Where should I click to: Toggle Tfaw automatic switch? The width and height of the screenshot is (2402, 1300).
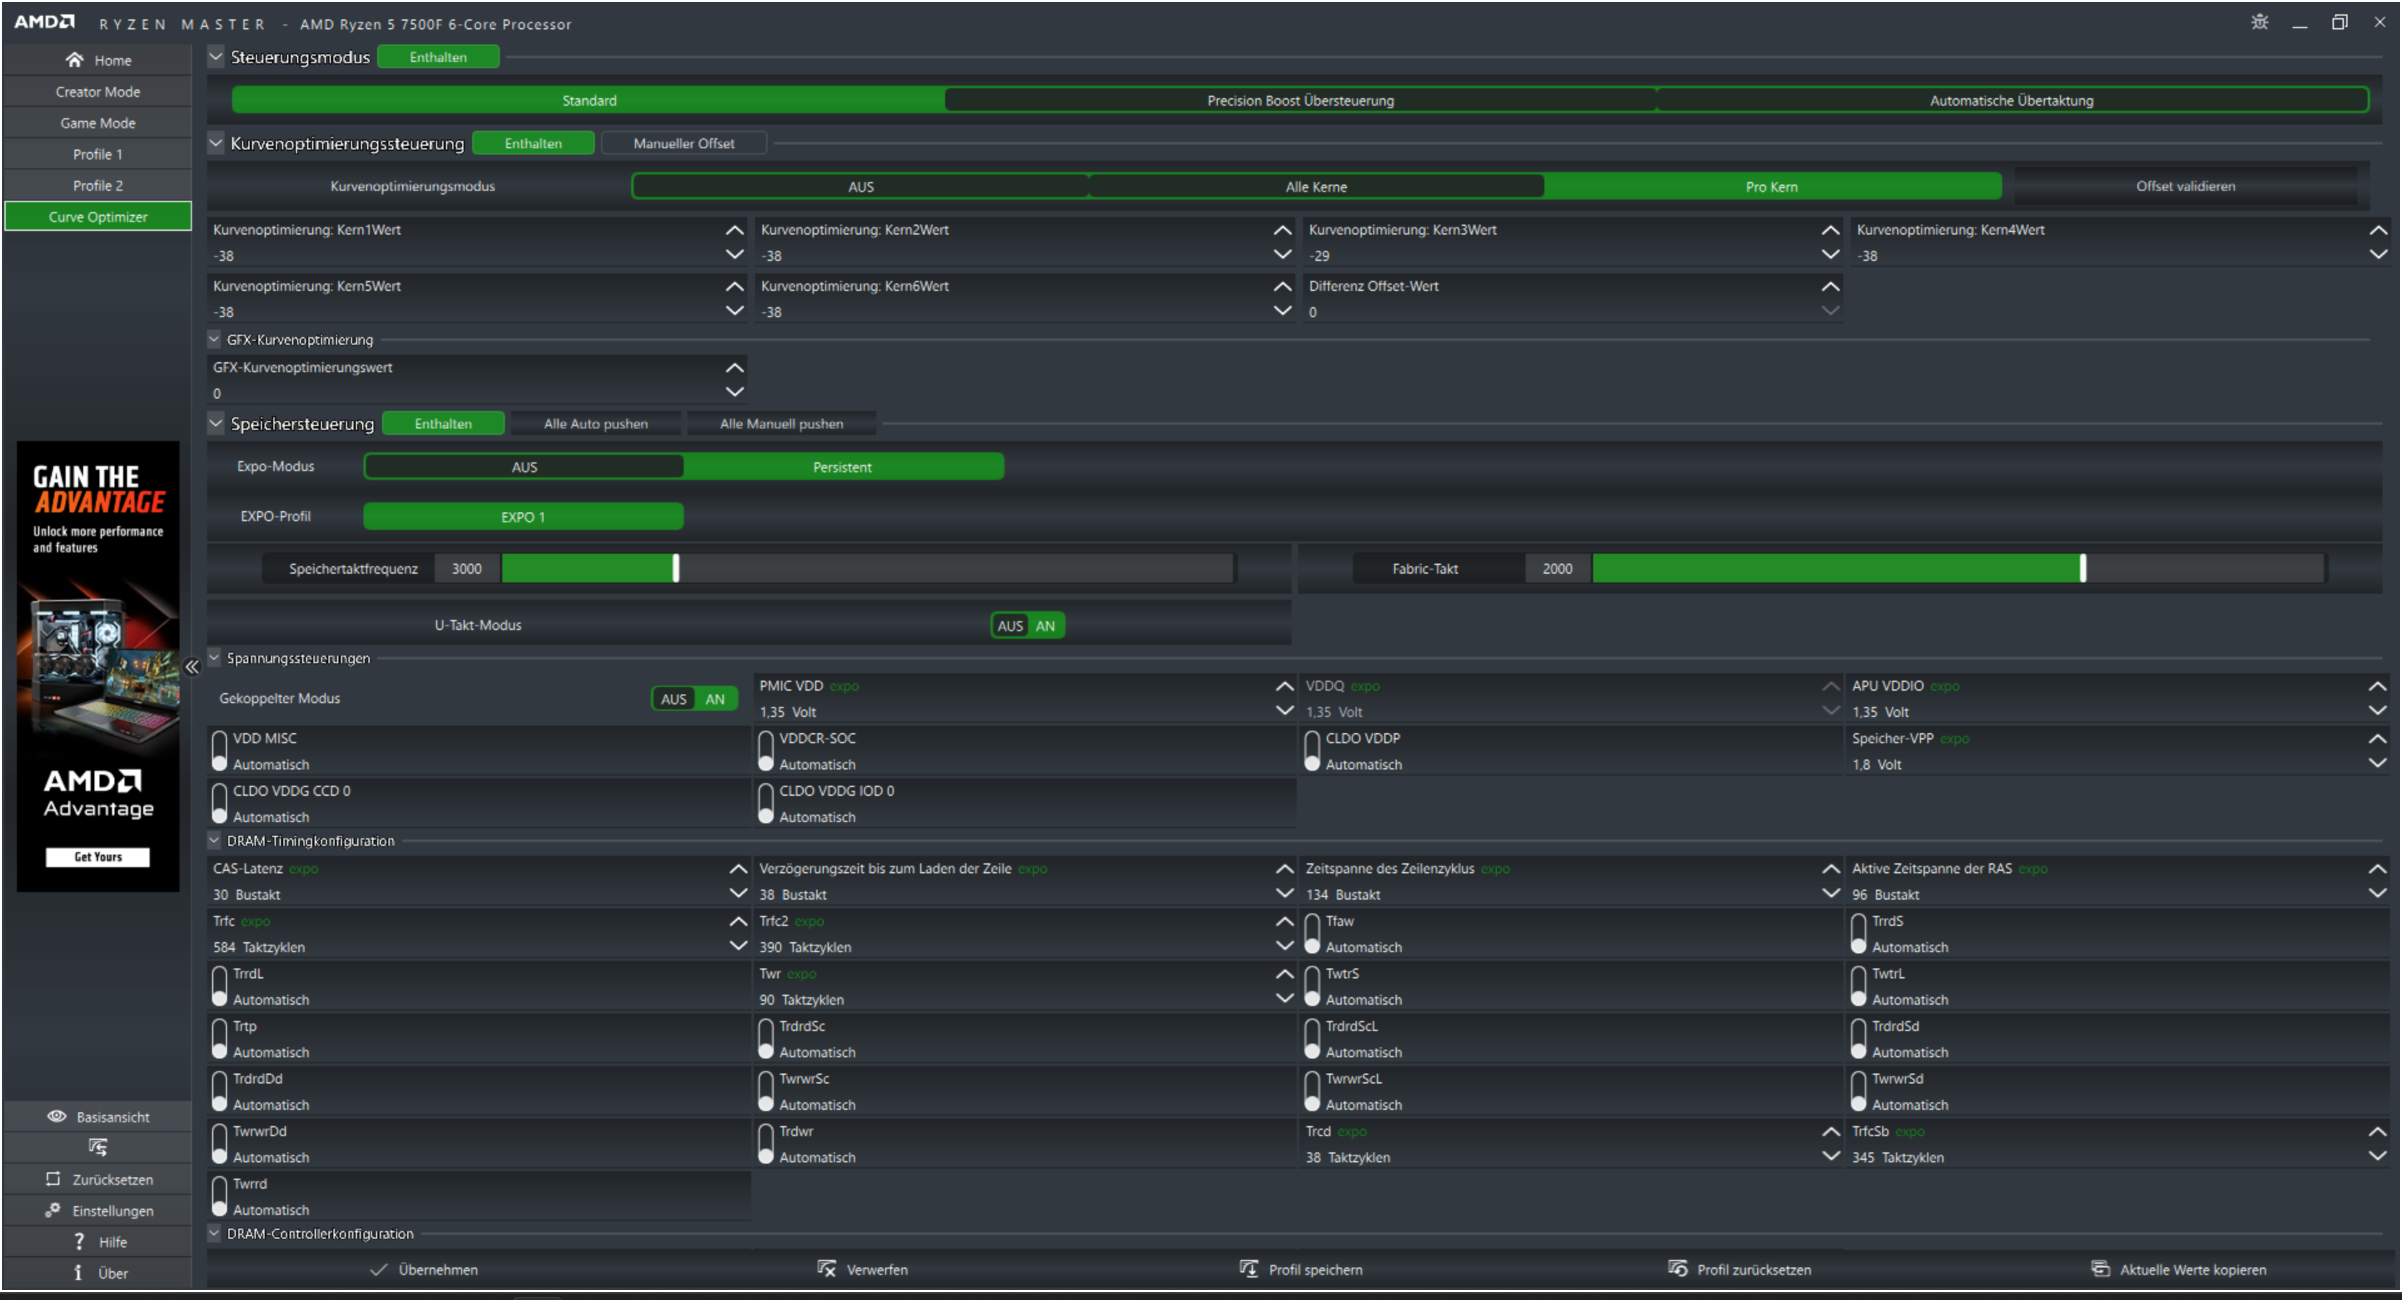click(x=1312, y=933)
